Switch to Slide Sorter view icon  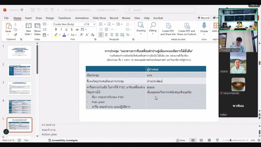[201, 140]
